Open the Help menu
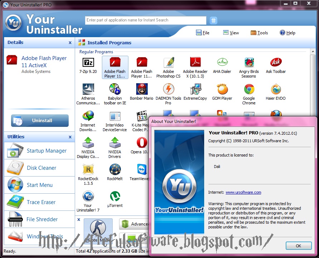 [288, 33]
